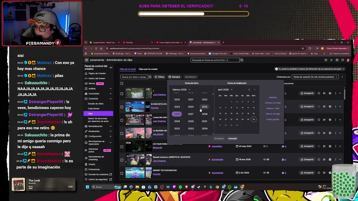358x201 pixels.
Task: Expand the Moderación sidebar section
Action: 110,131
